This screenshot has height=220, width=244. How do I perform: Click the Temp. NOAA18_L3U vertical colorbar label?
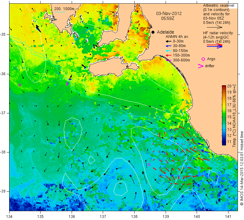click(234, 116)
